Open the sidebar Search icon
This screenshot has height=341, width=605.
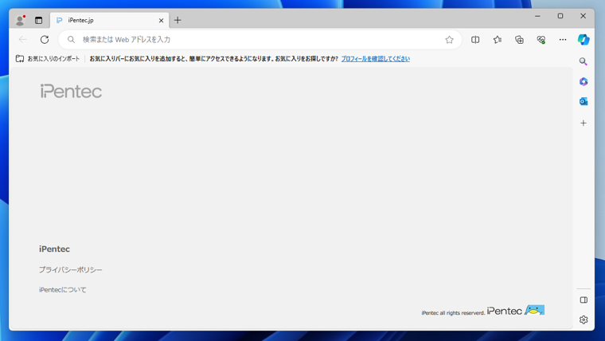pyautogui.click(x=584, y=61)
